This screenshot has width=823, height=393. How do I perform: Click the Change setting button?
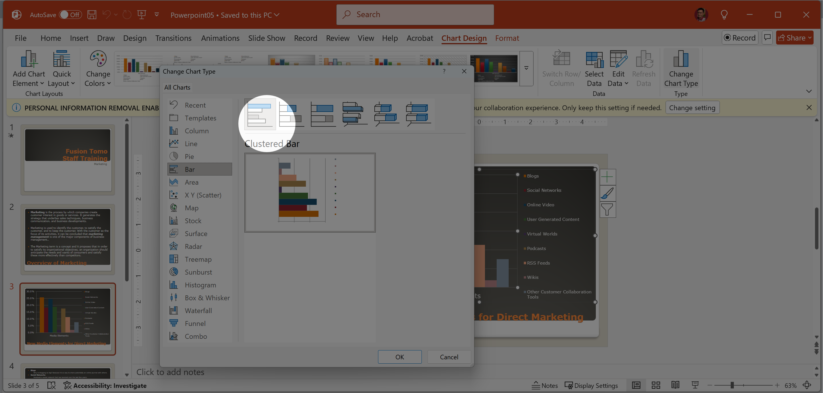692,108
